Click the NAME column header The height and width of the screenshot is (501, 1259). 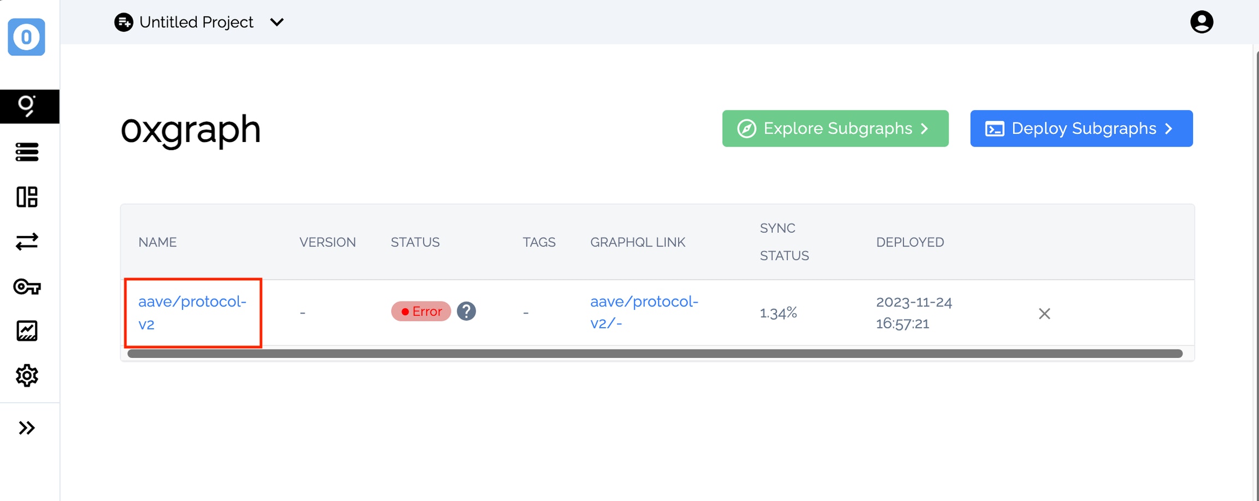(157, 242)
